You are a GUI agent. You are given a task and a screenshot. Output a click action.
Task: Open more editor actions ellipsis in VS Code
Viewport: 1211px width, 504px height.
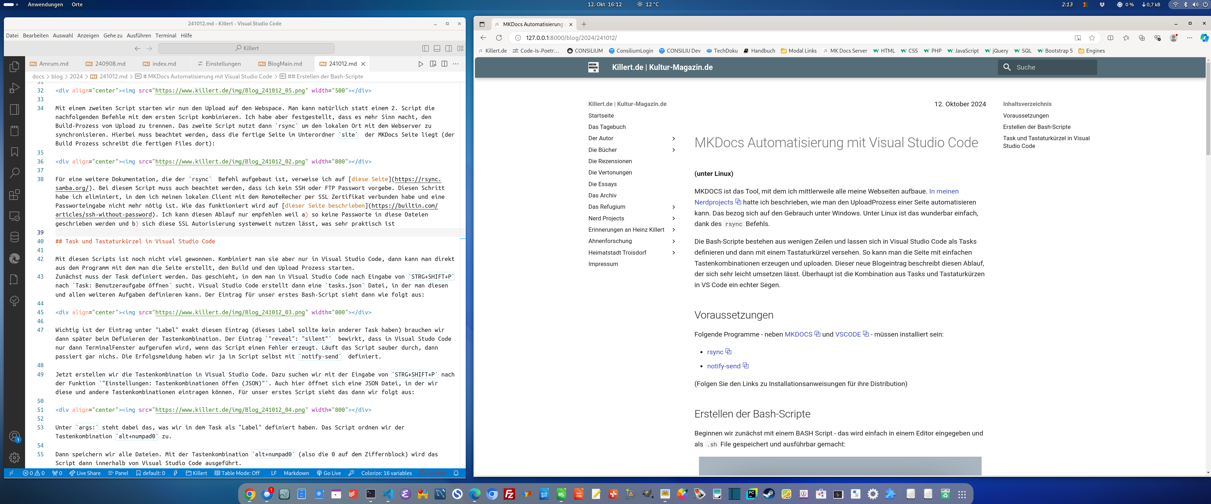tap(455, 64)
